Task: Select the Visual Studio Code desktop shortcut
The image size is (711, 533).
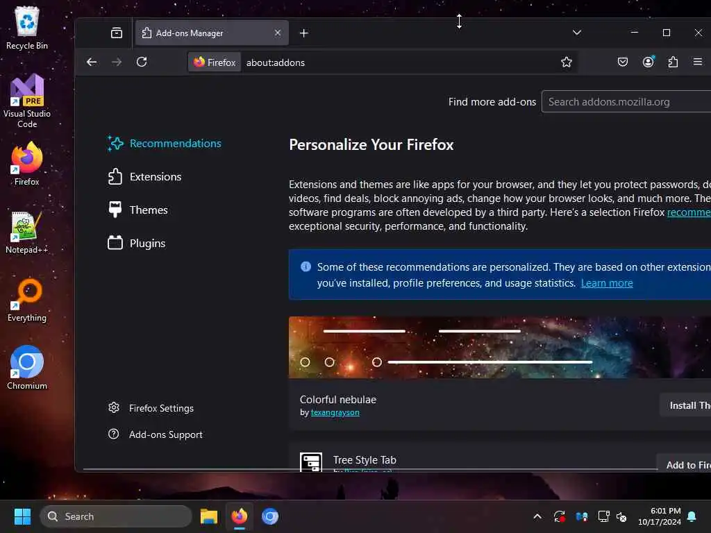Action: point(27,101)
